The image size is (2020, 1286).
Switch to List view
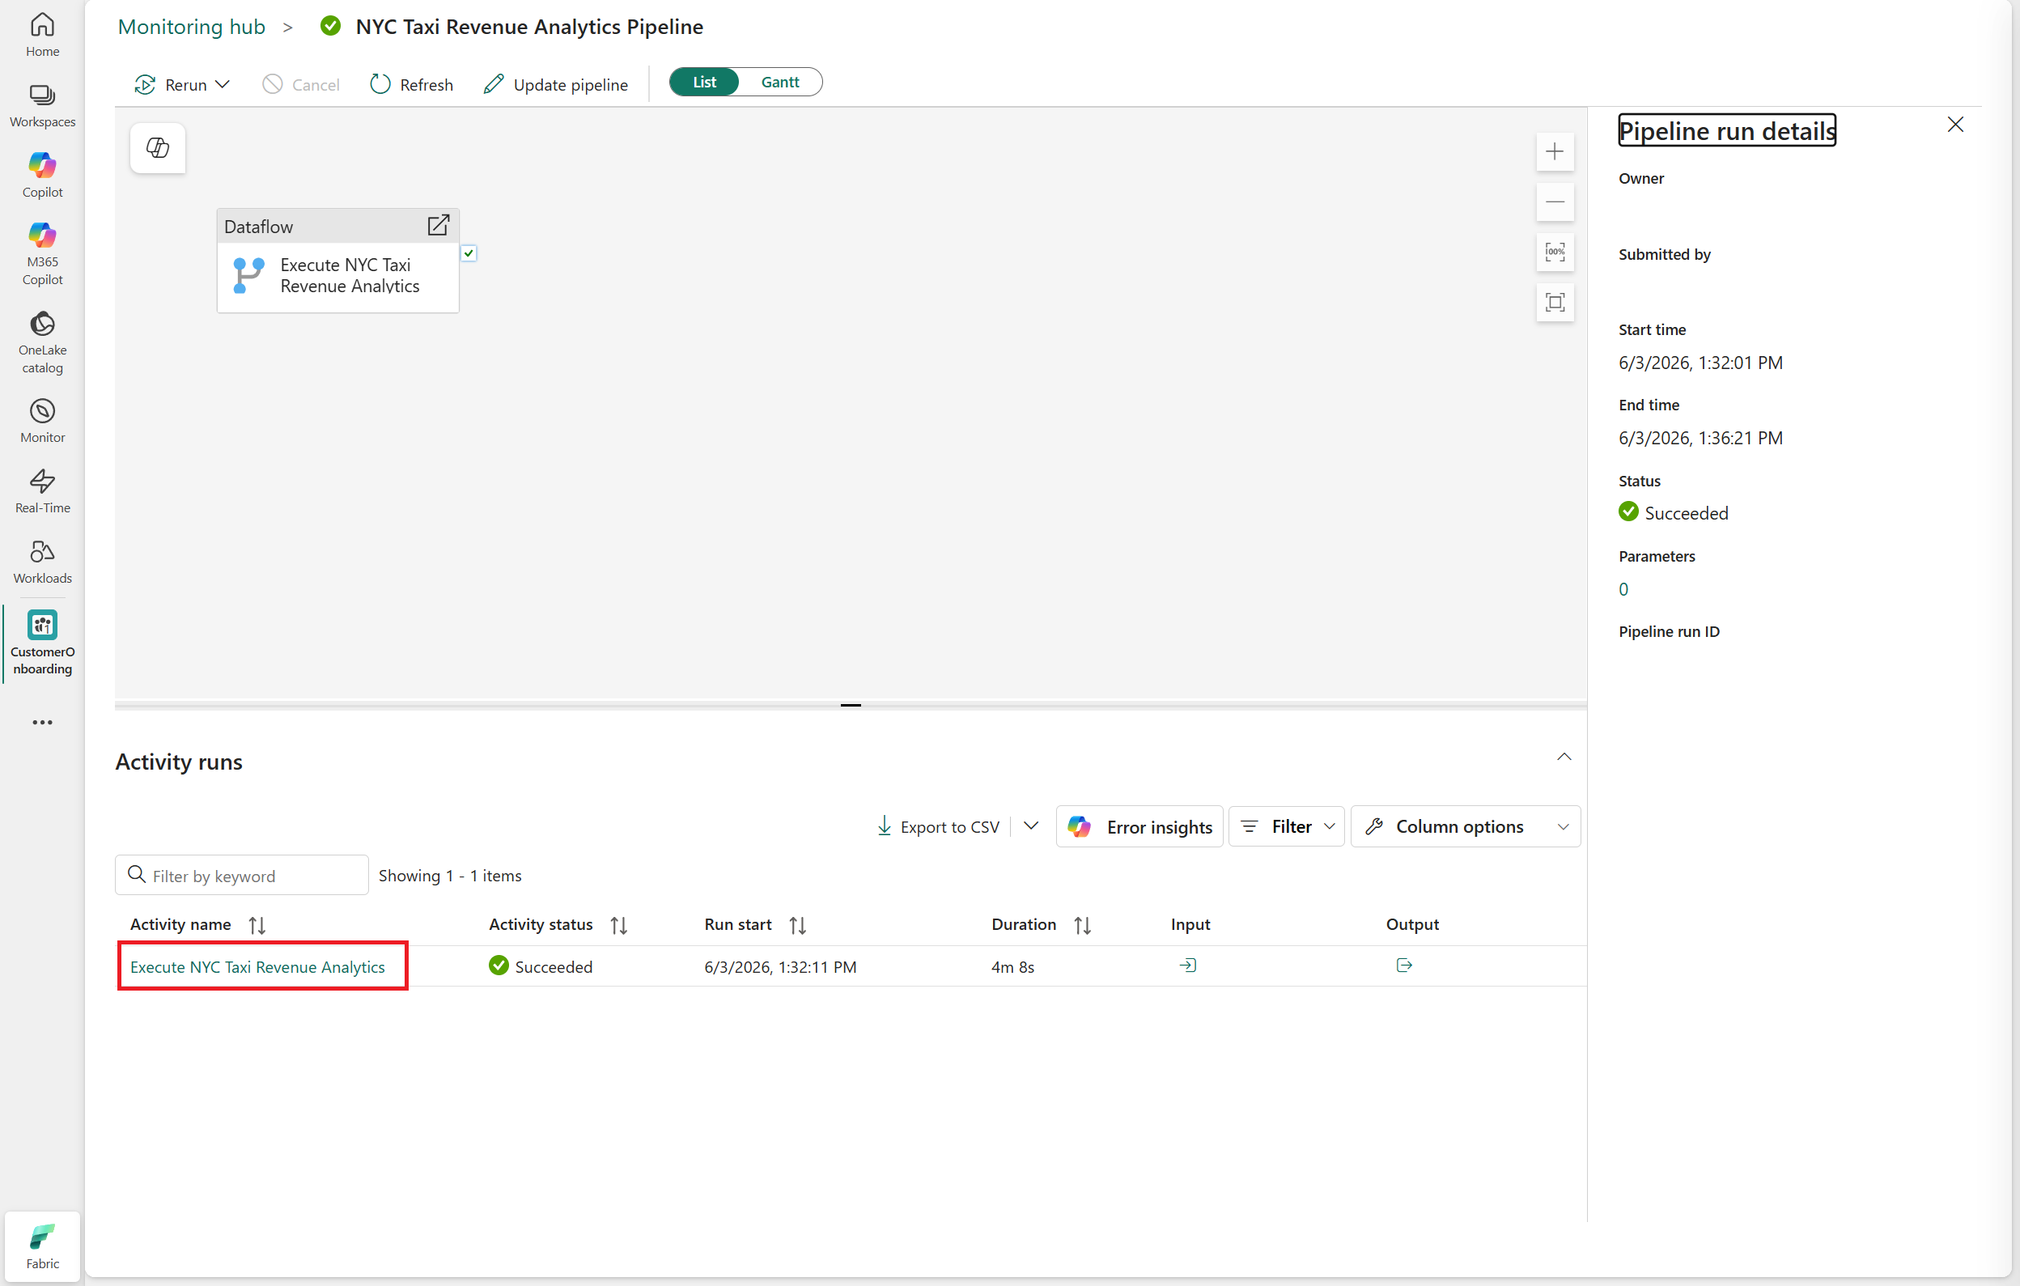705,83
